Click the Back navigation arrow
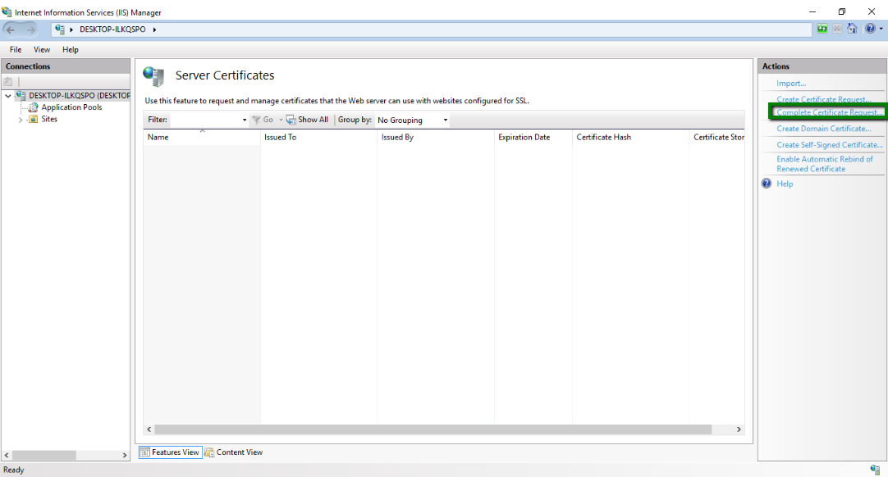Image resolution: width=888 pixels, height=477 pixels. click(10, 30)
